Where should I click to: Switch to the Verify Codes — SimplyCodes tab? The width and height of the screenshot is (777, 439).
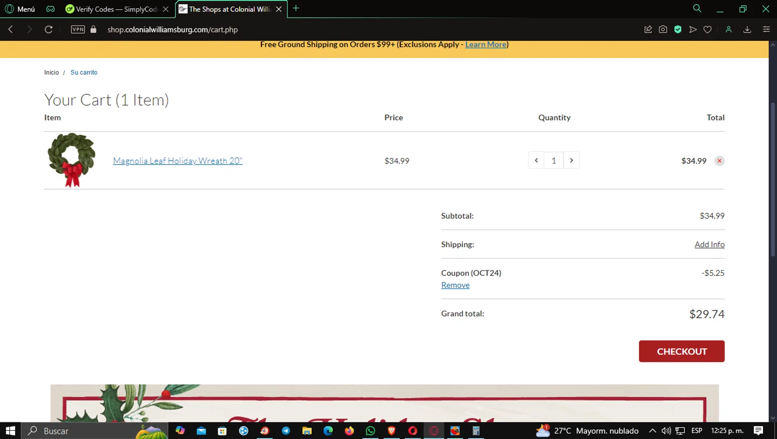pos(116,9)
